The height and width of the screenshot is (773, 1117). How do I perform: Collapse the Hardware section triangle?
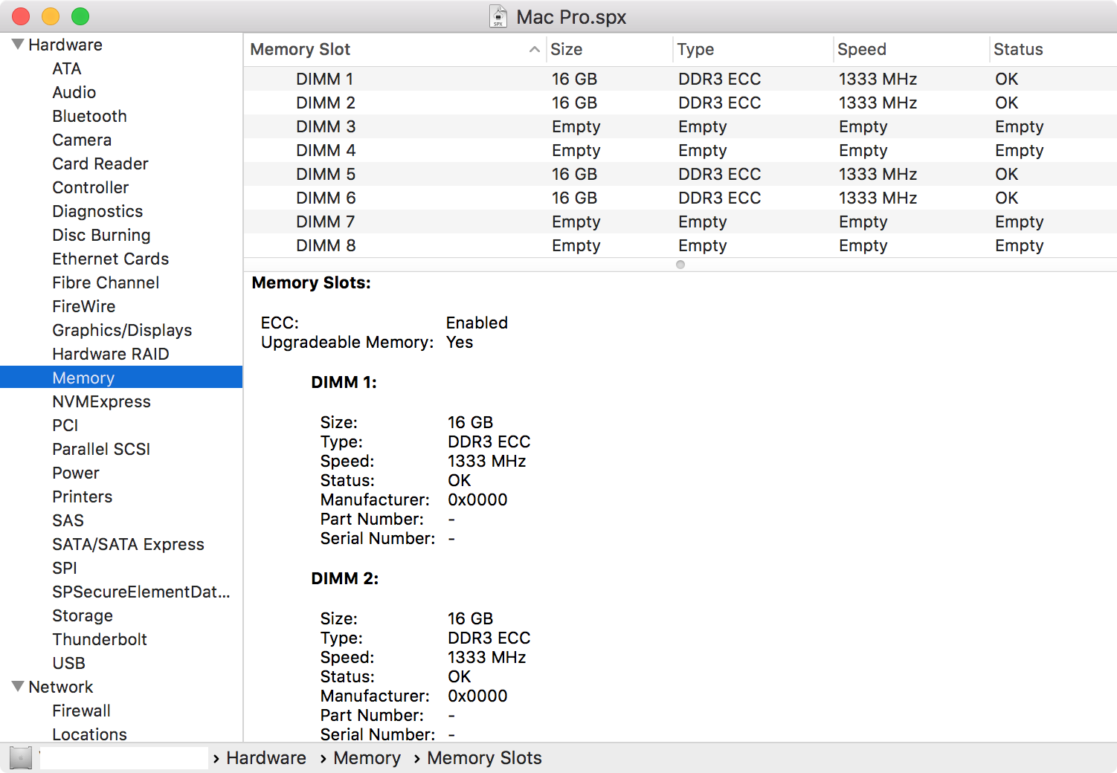[18, 45]
